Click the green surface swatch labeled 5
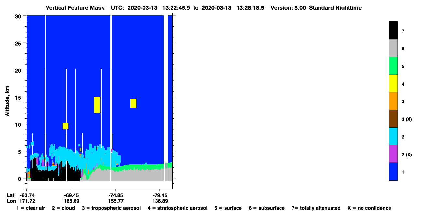Image resolution: width=423 pixels, height=217 pixels. [393, 66]
